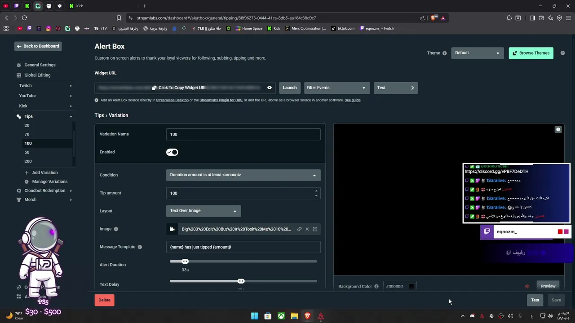
Task: Expand the Twitch section in sidebar
Action: pyautogui.click(x=45, y=86)
